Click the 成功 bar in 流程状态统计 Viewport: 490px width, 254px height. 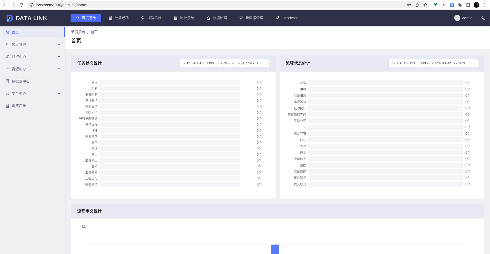pos(386,140)
